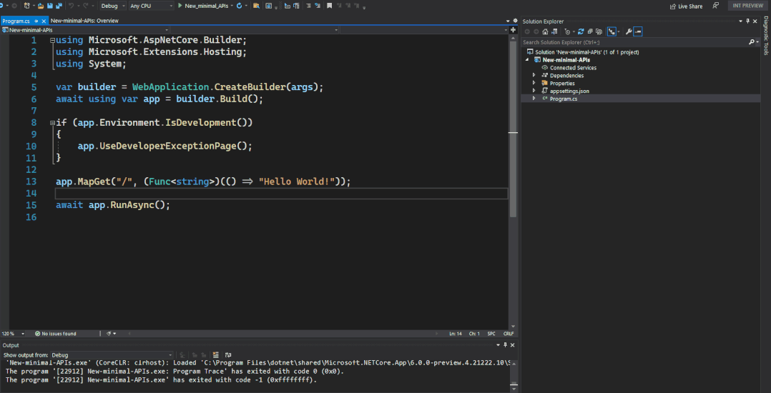Toggle Preview Selected Items button
The height and width of the screenshot is (393, 771).
[638, 31]
